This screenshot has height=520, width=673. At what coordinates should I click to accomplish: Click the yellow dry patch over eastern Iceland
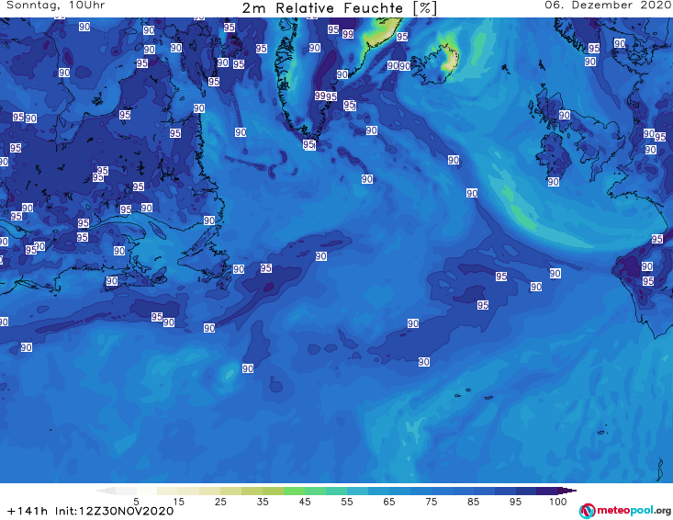449,59
